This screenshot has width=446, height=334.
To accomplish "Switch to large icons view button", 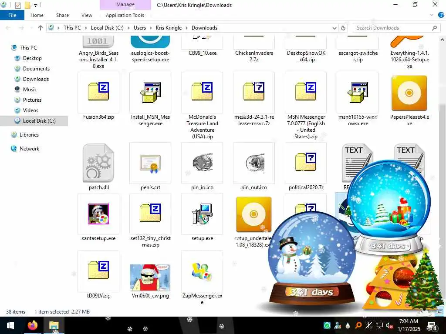I will pos(439,311).
